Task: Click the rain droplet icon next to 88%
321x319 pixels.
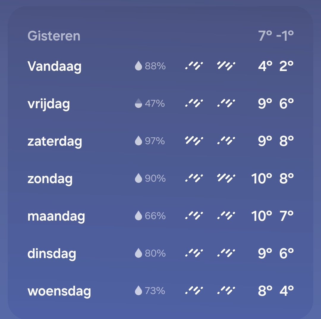Action: [138, 66]
